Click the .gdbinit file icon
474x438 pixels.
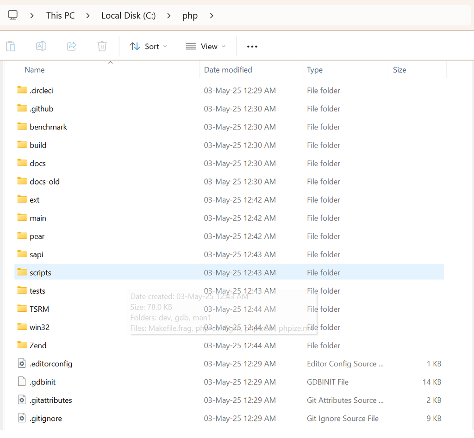click(22, 382)
